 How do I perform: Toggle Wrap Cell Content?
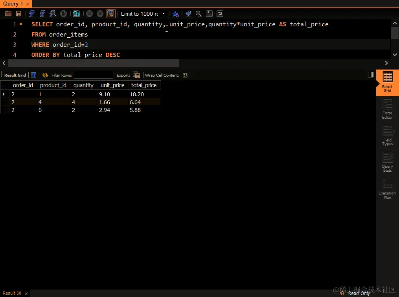pos(186,75)
